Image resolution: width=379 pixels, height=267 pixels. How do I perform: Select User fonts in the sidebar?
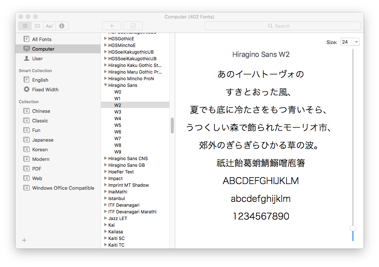(58, 58)
